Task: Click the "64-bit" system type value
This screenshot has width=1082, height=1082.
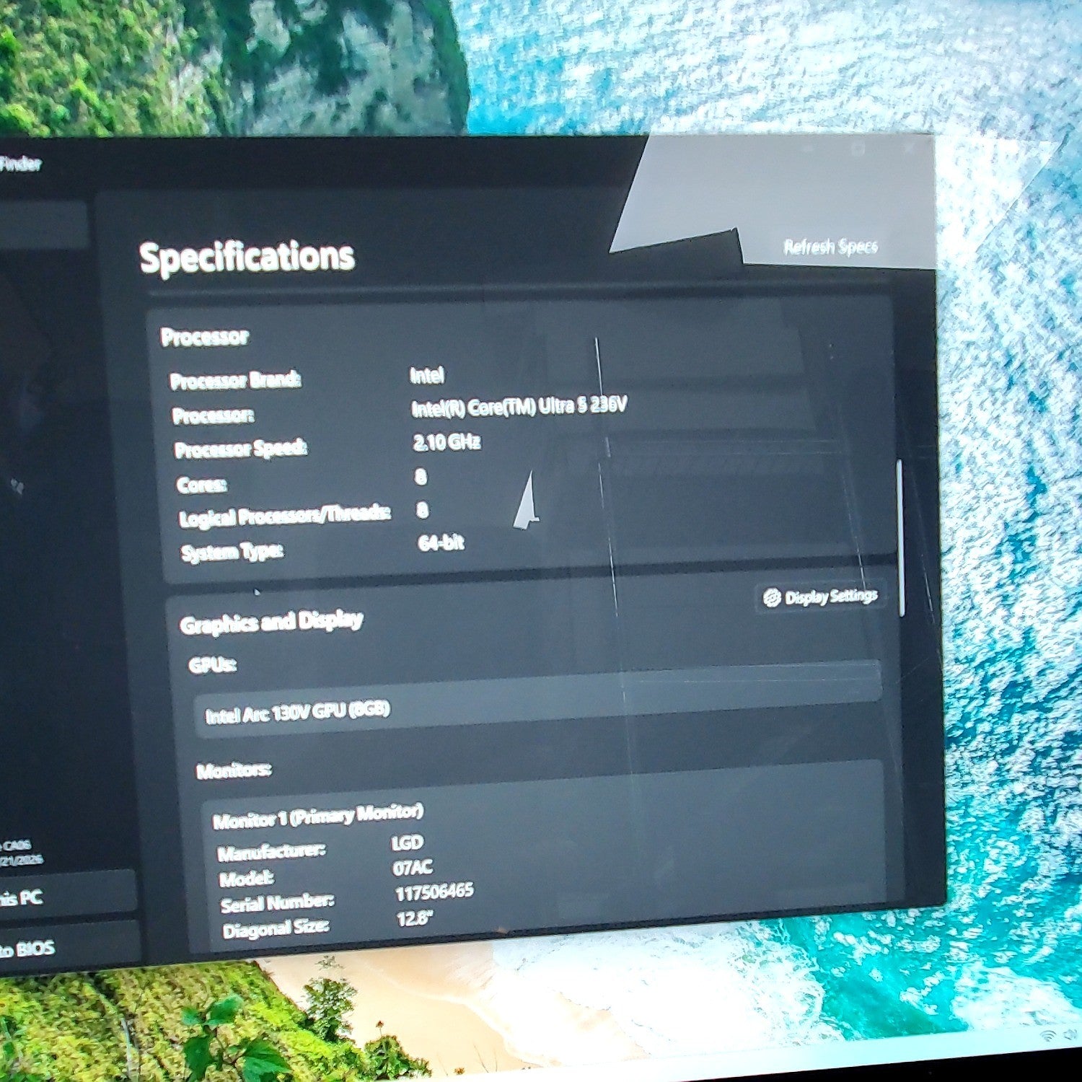Action: coord(441,542)
